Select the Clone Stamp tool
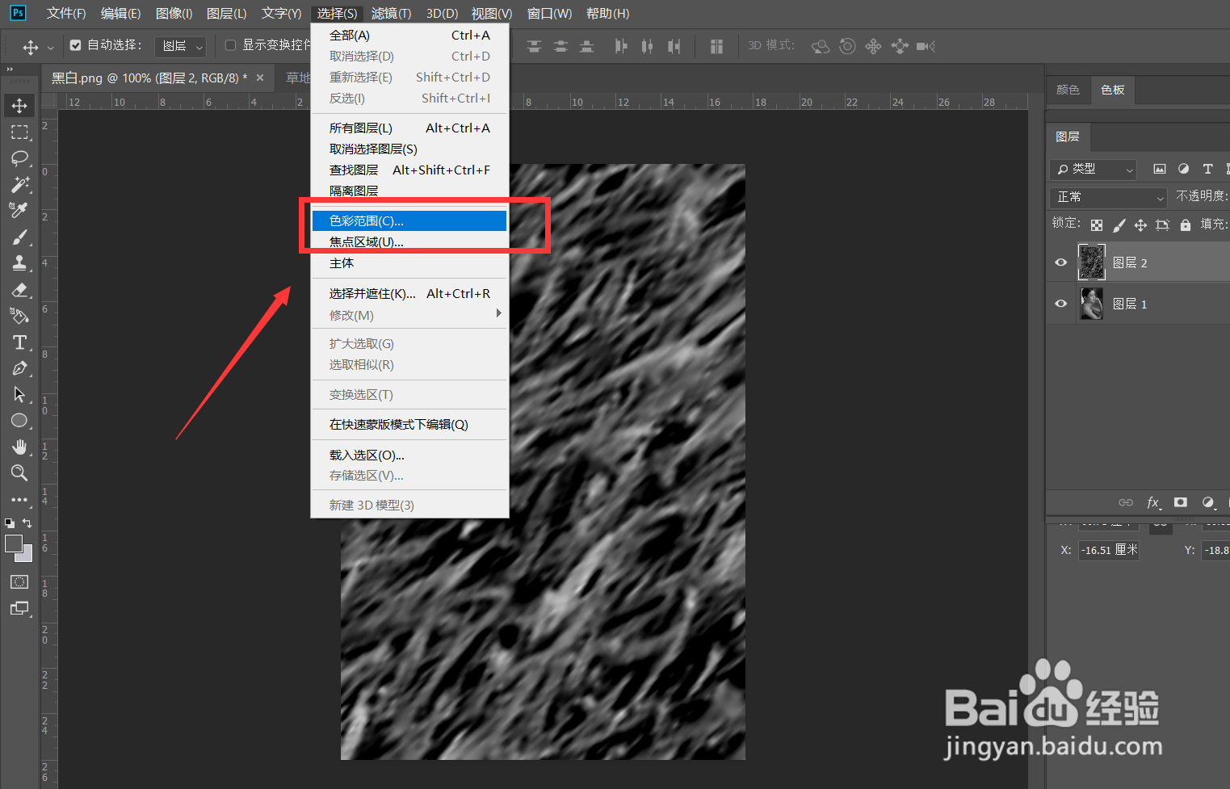This screenshot has width=1230, height=789. 19,263
